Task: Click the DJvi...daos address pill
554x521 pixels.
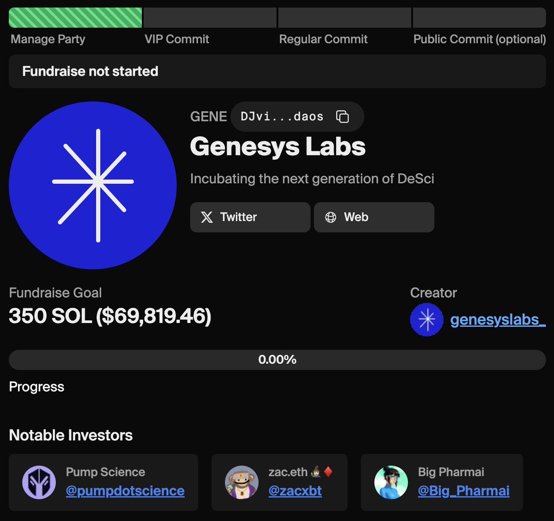Action: click(x=297, y=117)
